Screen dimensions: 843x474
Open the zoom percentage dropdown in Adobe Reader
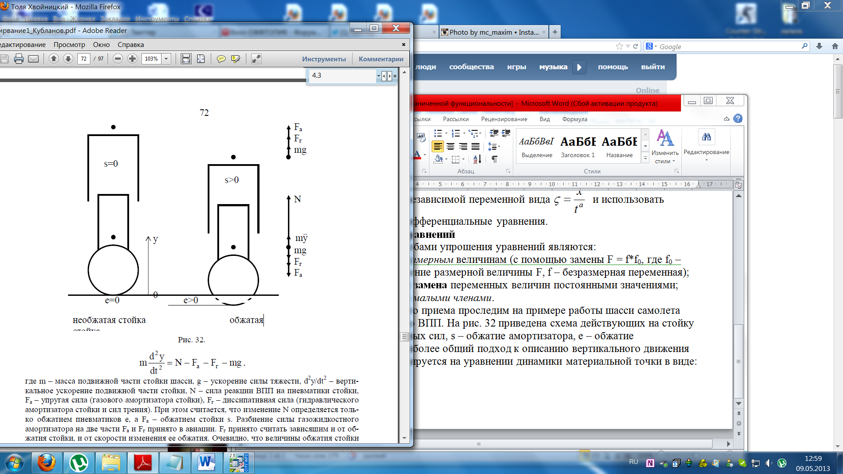(x=166, y=59)
